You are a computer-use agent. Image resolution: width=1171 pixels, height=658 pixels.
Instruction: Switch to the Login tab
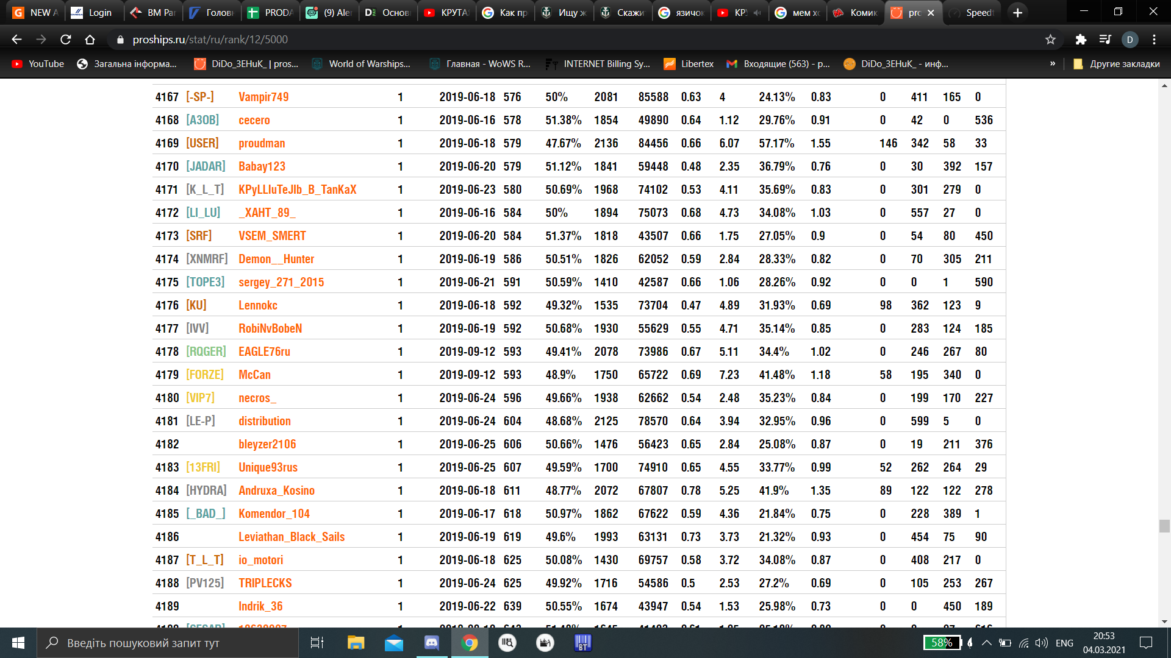click(x=93, y=12)
